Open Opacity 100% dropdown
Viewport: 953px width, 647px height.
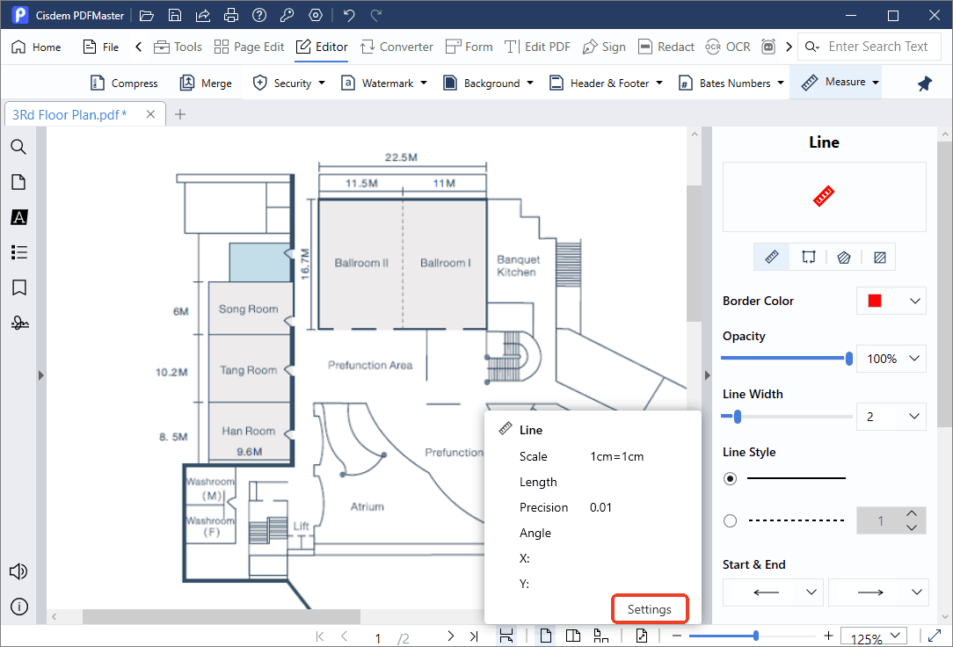pyautogui.click(x=914, y=359)
